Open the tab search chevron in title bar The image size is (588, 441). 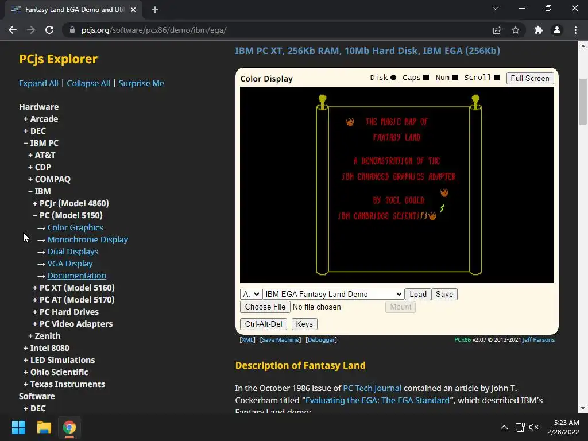pos(496,8)
